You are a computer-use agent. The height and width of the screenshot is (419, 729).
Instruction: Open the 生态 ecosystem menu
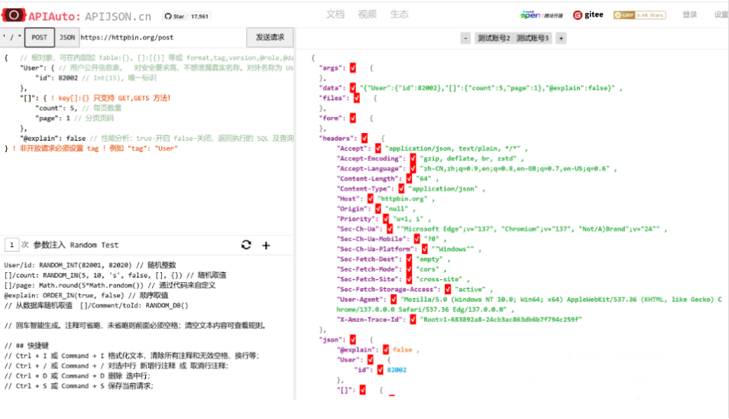tap(399, 15)
